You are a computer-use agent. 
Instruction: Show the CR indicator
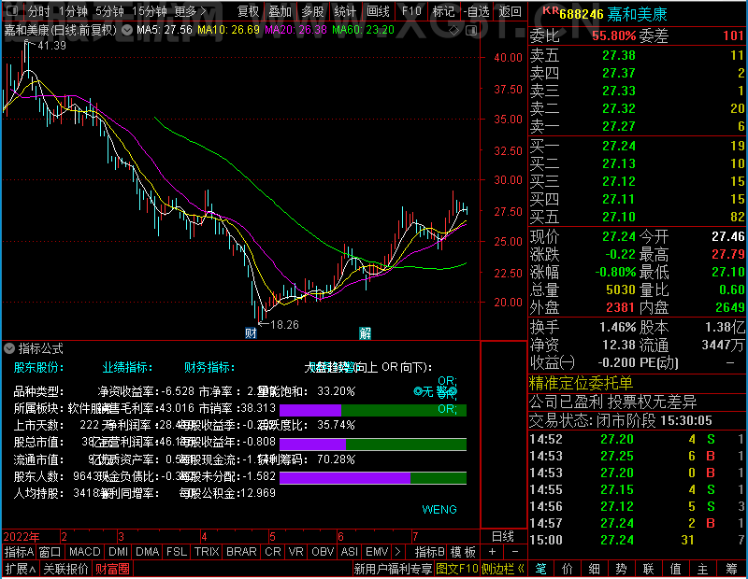[x=273, y=552]
